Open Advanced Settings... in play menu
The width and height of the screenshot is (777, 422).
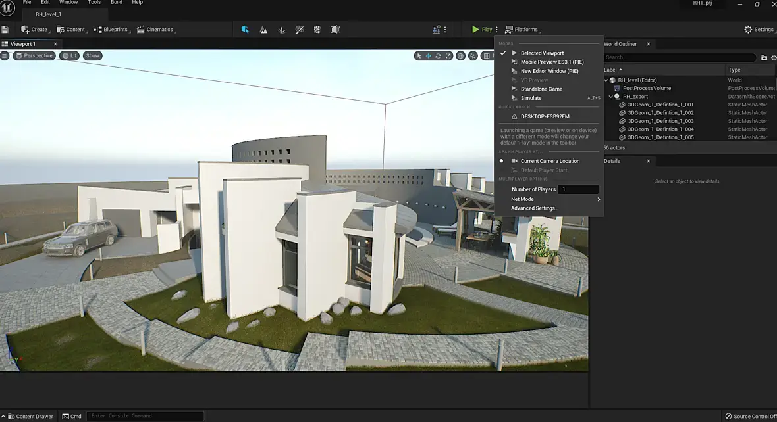click(x=535, y=208)
